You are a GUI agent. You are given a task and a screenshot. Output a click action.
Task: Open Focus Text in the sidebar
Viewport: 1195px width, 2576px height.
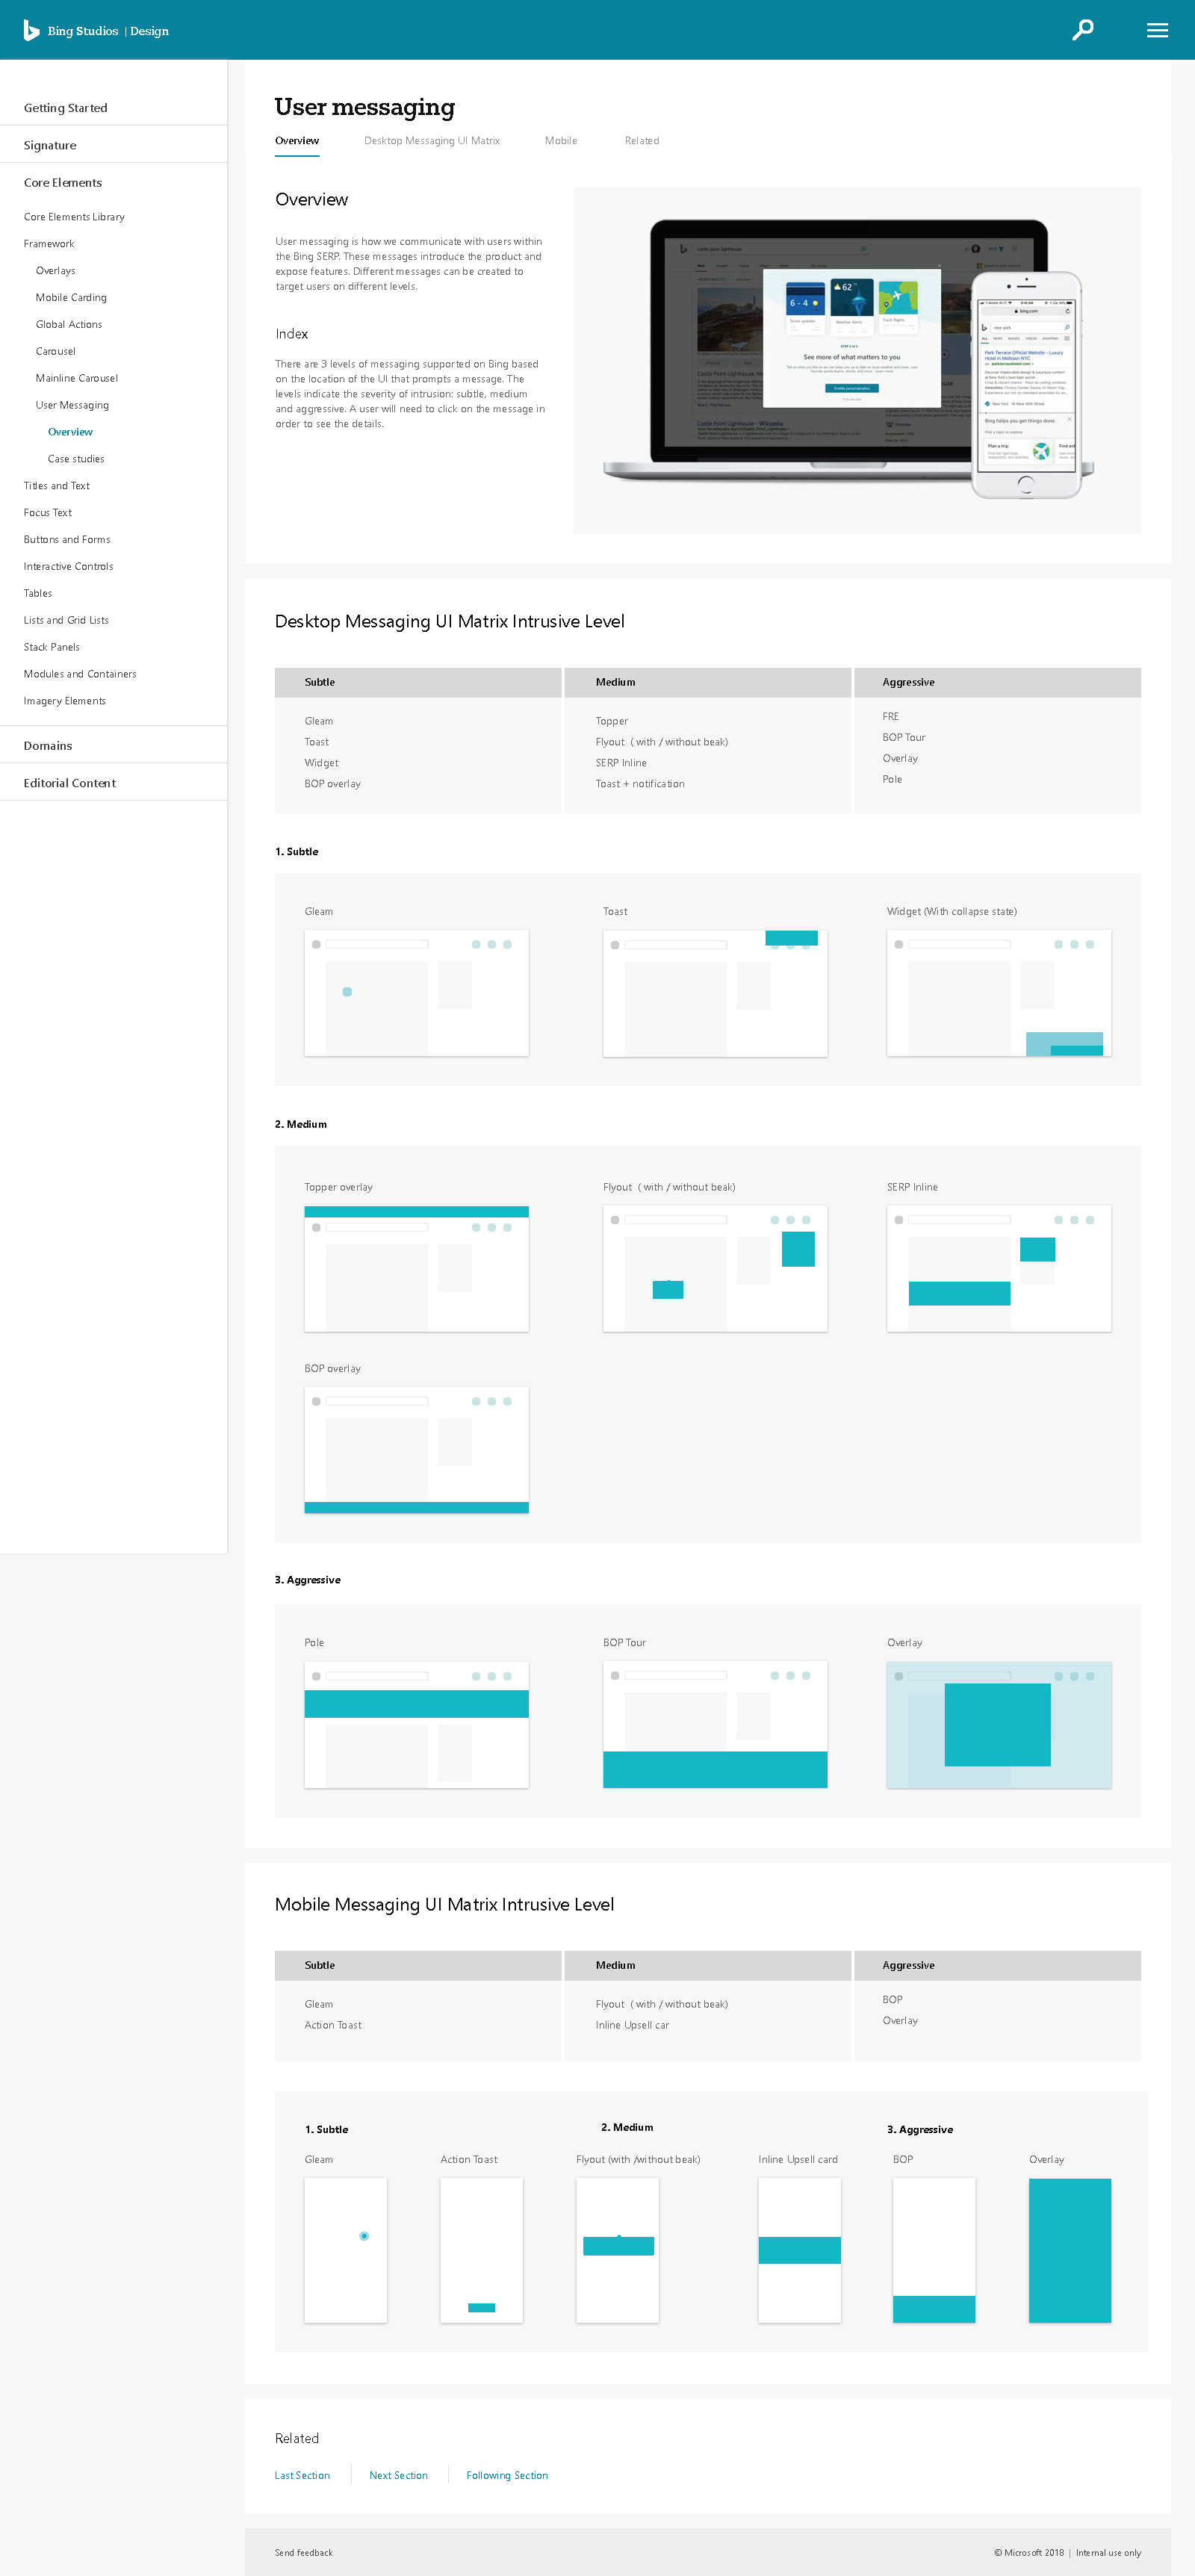tap(48, 513)
